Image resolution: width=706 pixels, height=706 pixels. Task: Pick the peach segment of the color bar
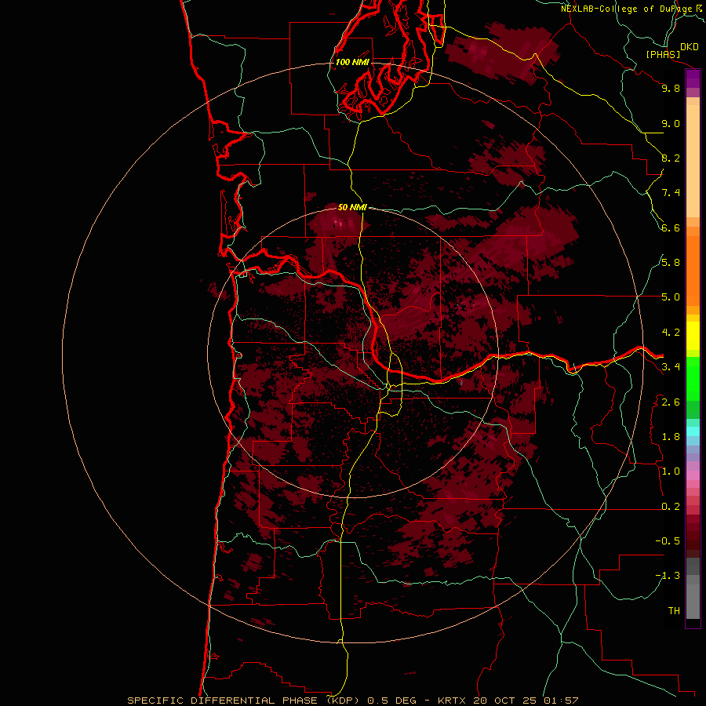pos(693,161)
